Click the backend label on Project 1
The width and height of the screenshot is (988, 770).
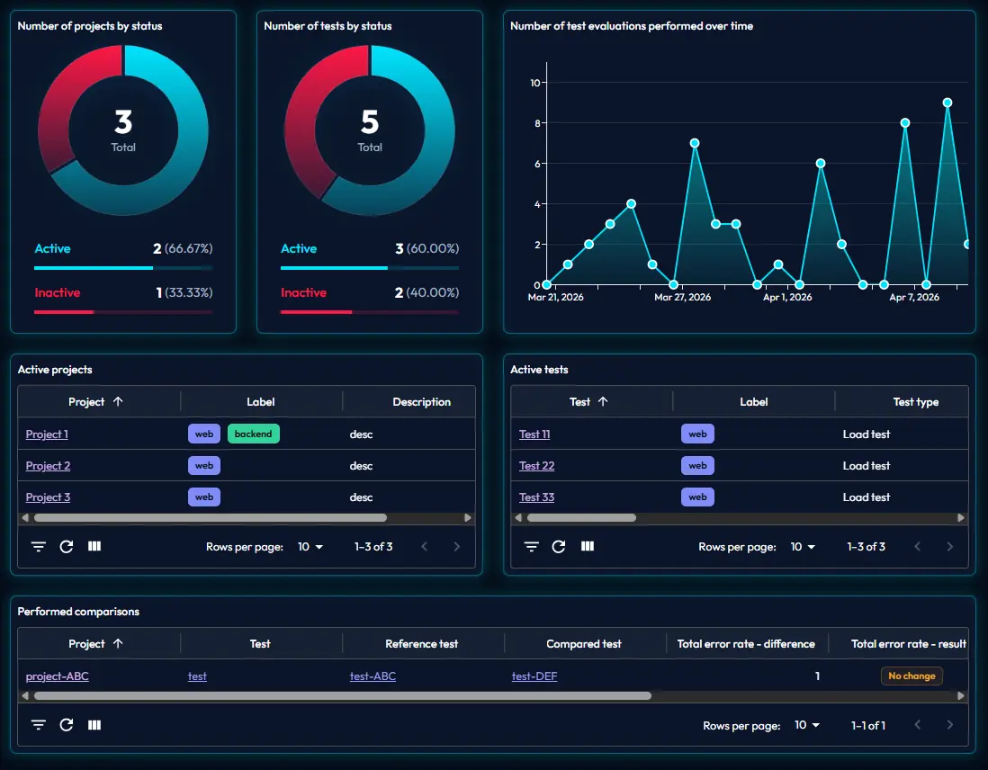pos(254,434)
